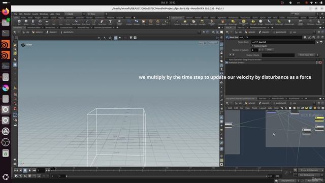Open Firefox from the Ubuntu dock
Screen dimensions: 325x183
(6, 11)
